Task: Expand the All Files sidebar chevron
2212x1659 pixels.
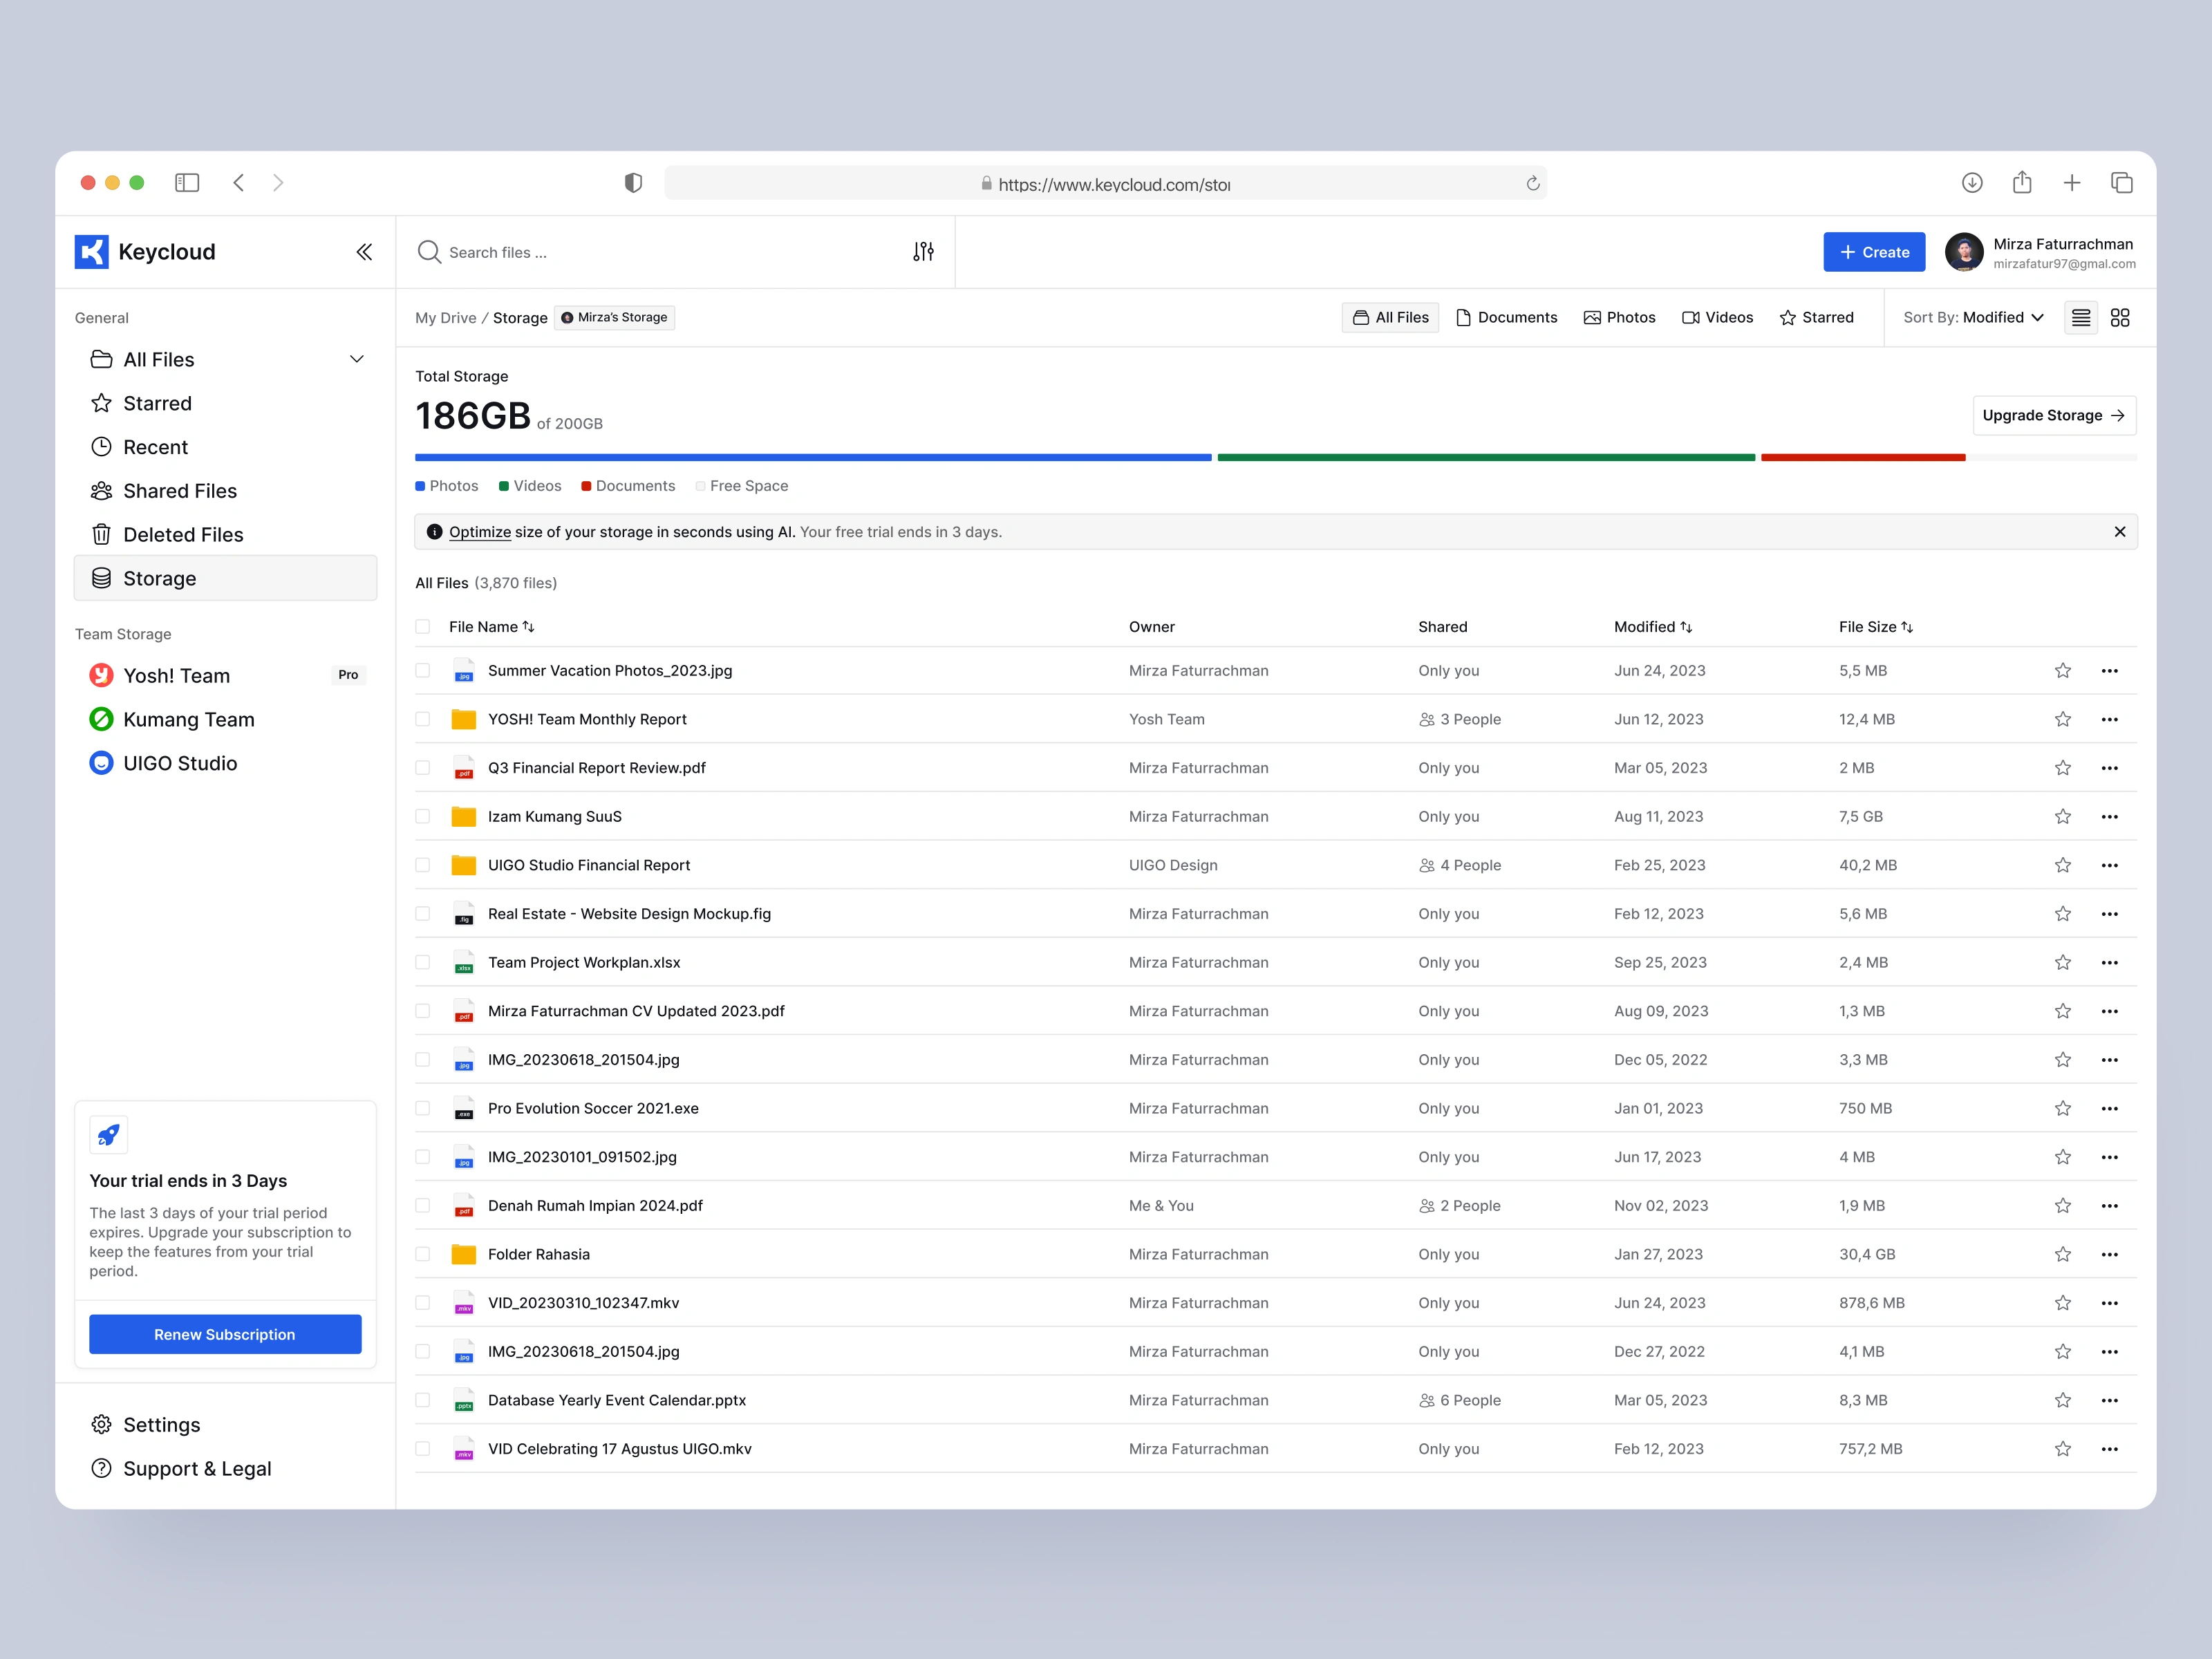Action: click(357, 360)
